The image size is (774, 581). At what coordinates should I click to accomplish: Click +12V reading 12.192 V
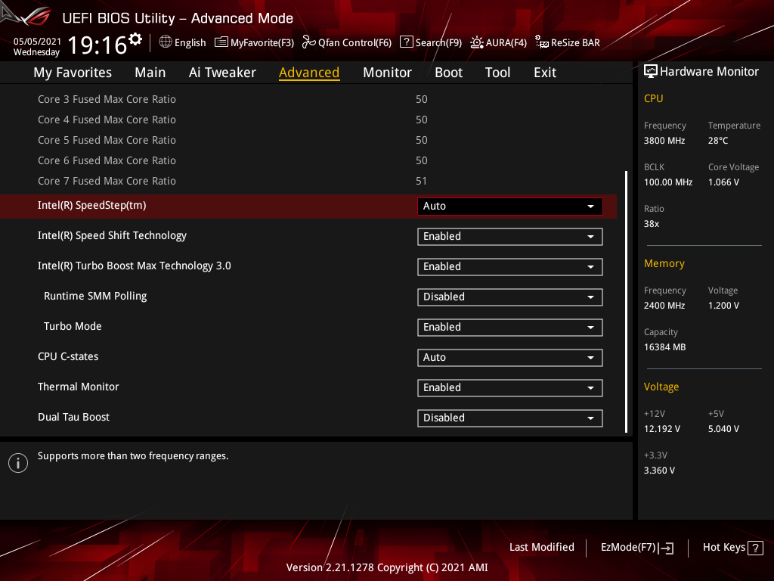click(662, 429)
